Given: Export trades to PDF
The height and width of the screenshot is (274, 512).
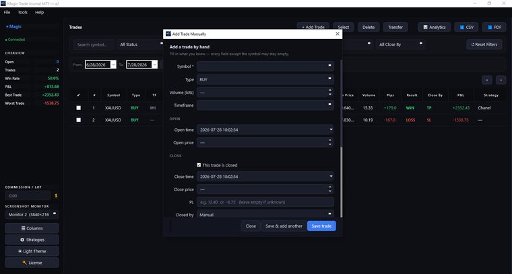Looking at the screenshot, I should 494,28.
